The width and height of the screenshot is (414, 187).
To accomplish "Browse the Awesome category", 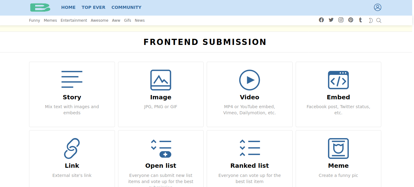I will click(x=99, y=20).
